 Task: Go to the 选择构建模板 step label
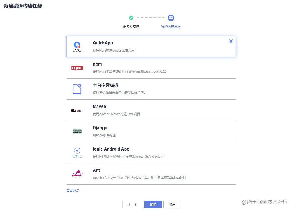pos(171,27)
